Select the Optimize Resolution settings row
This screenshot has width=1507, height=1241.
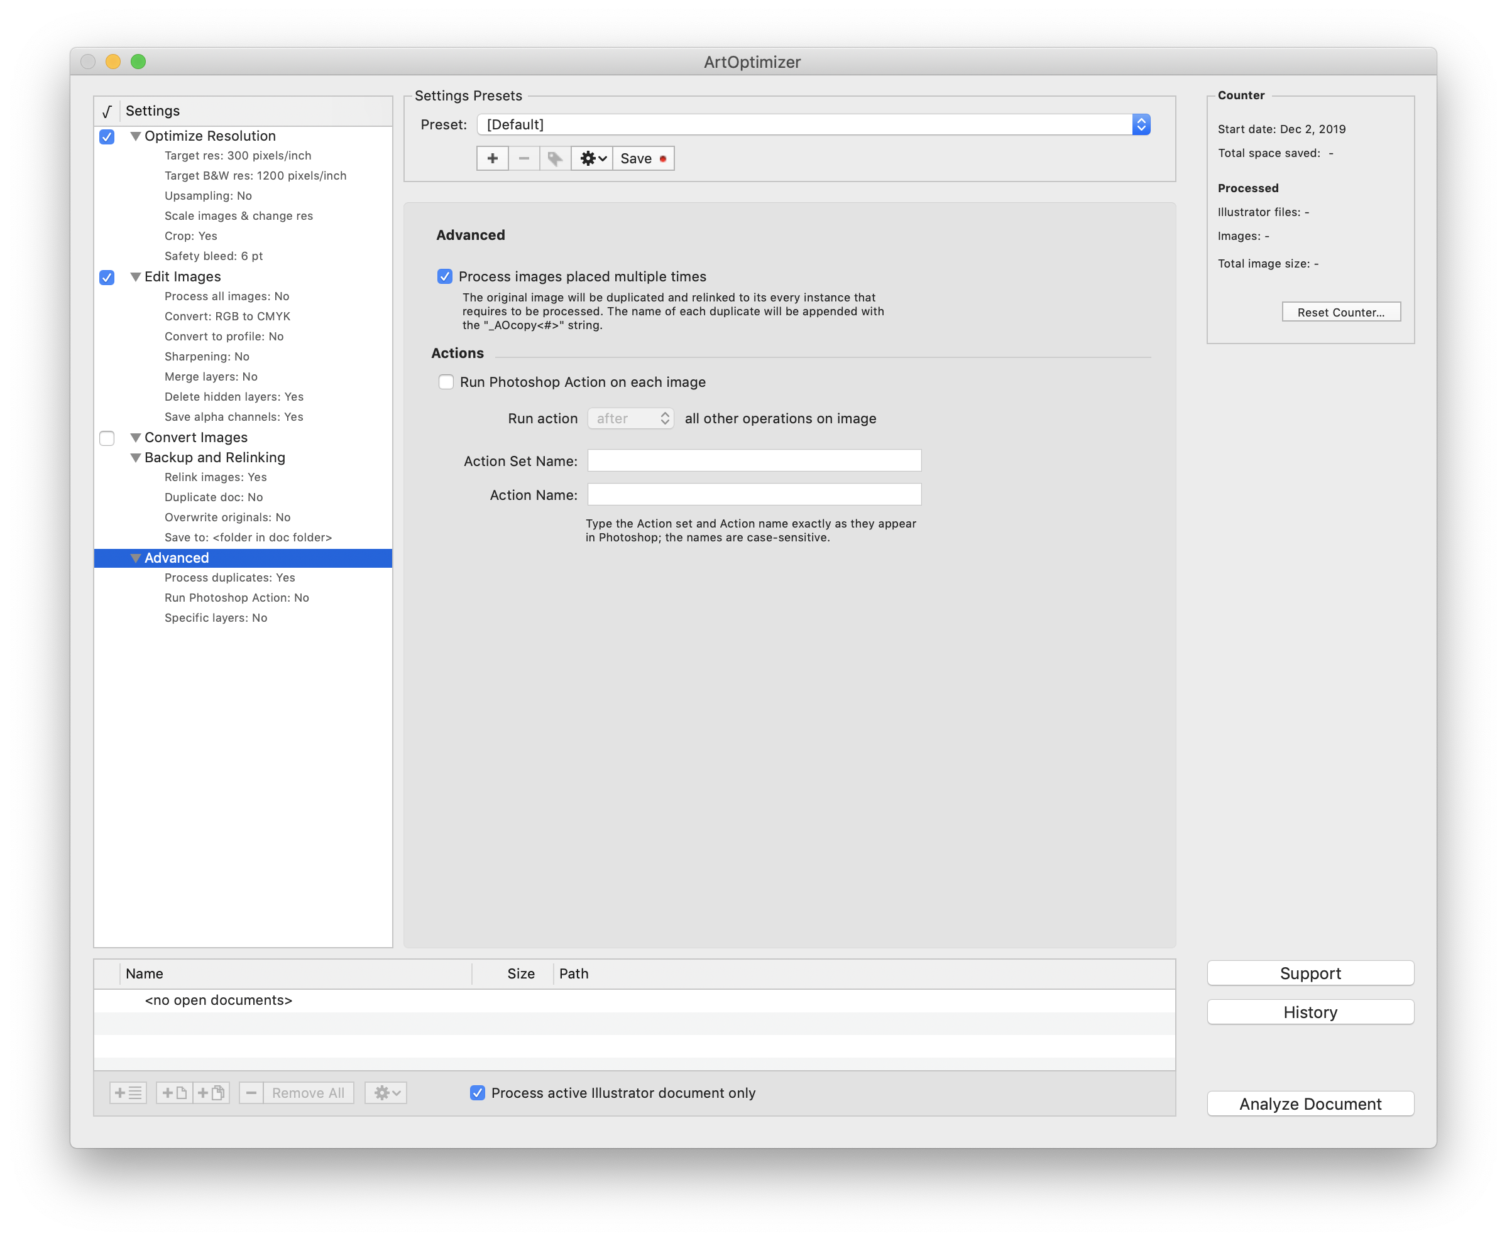click(x=243, y=136)
